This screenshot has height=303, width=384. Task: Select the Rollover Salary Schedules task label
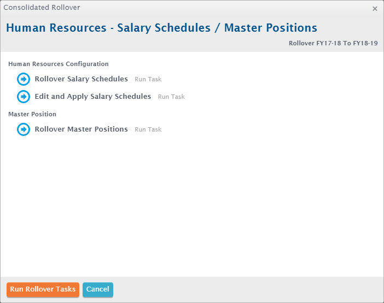(x=82, y=79)
